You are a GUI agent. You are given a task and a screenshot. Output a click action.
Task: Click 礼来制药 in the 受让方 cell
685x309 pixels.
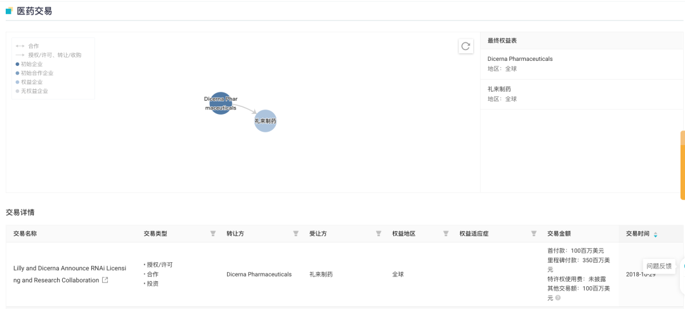click(321, 275)
